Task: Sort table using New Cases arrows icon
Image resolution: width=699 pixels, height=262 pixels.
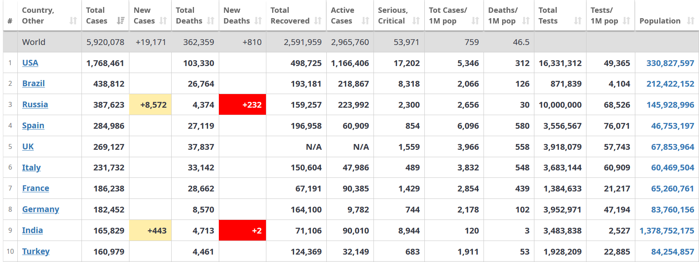Action: [163, 21]
